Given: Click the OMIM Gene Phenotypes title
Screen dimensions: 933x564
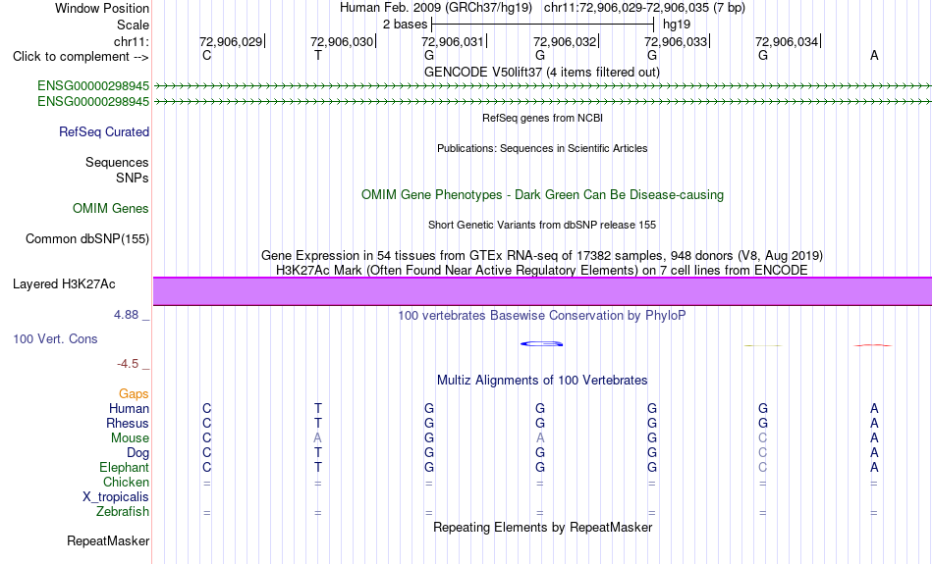Looking at the screenshot, I should [543, 194].
